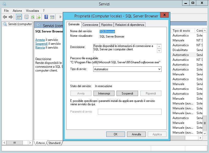The image size is (209, 153).
Task: Click the Servizi gear icon in title bar
Action: point(4,4)
